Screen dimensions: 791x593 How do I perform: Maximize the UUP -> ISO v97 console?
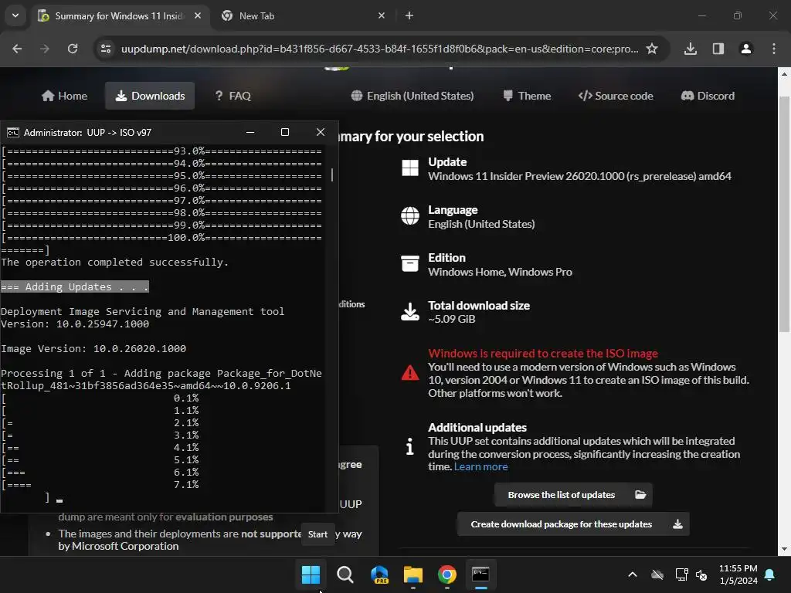point(285,132)
